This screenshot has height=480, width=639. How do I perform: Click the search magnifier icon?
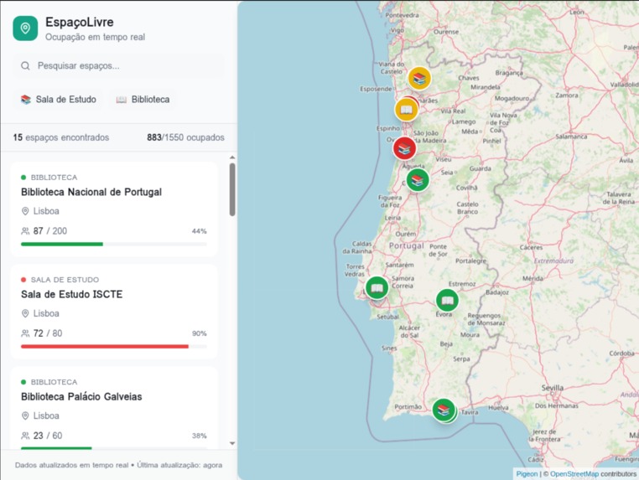pos(25,65)
